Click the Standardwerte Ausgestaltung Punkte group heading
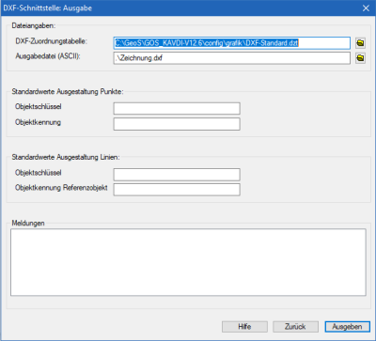The width and height of the screenshot is (376, 341). [x=68, y=91]
